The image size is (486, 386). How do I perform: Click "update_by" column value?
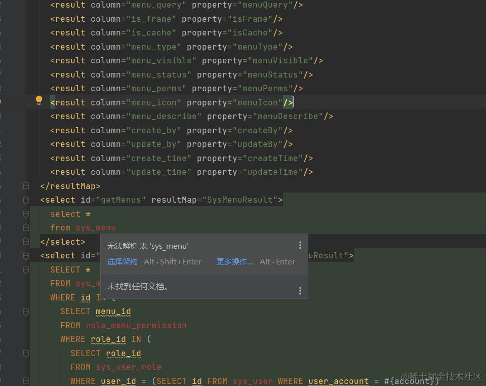(154, 144)
